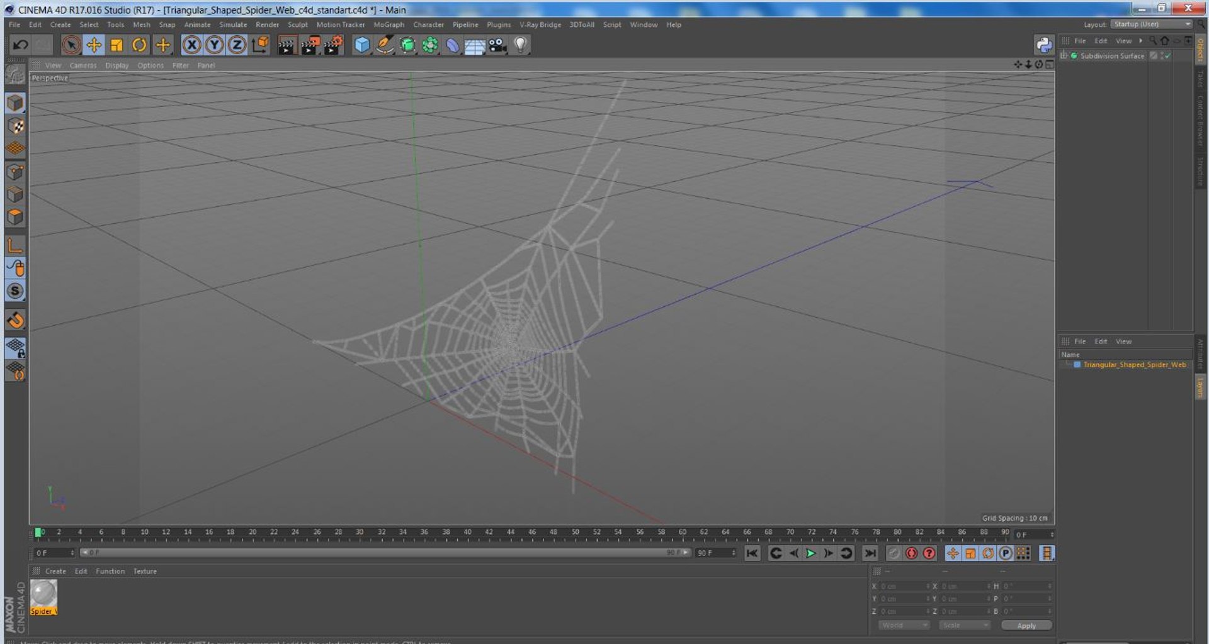Image resolution: width=1209 pixels, height=644 pixels.
Task: Open the Scale mode dropdown
Action: click(964, 625)
